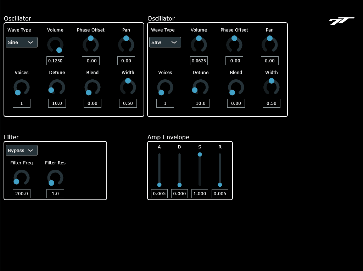The height and width of the screenshot is (271, 363).
Task: Click the Release (R) envelope slider
Action: (220, 170)
